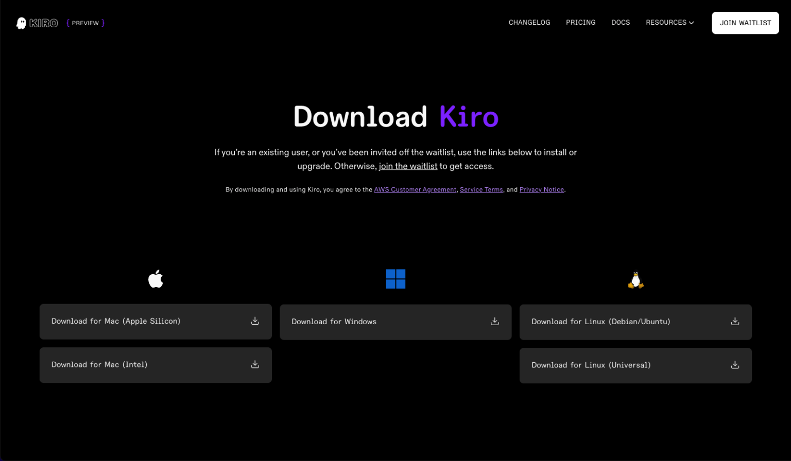Click the Windows logo icon

(x=395, y=279)
